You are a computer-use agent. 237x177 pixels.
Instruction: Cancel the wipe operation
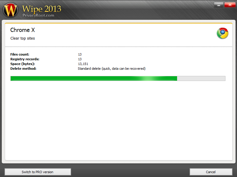[211, 172]
